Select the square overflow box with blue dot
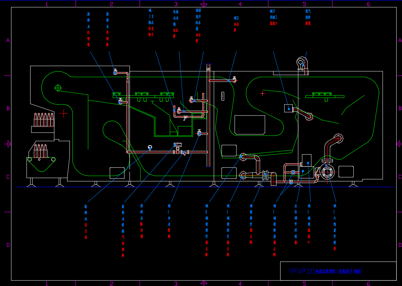Screen dimensions: 402x286 click(x=289, y=108)
